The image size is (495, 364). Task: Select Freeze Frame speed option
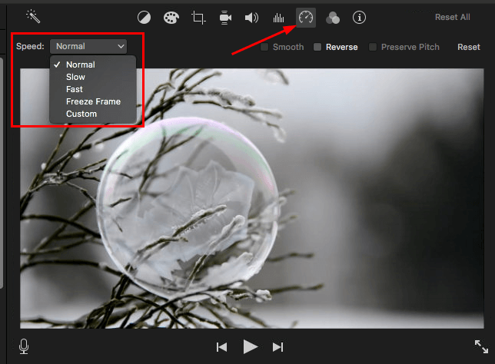pos(93,101)
